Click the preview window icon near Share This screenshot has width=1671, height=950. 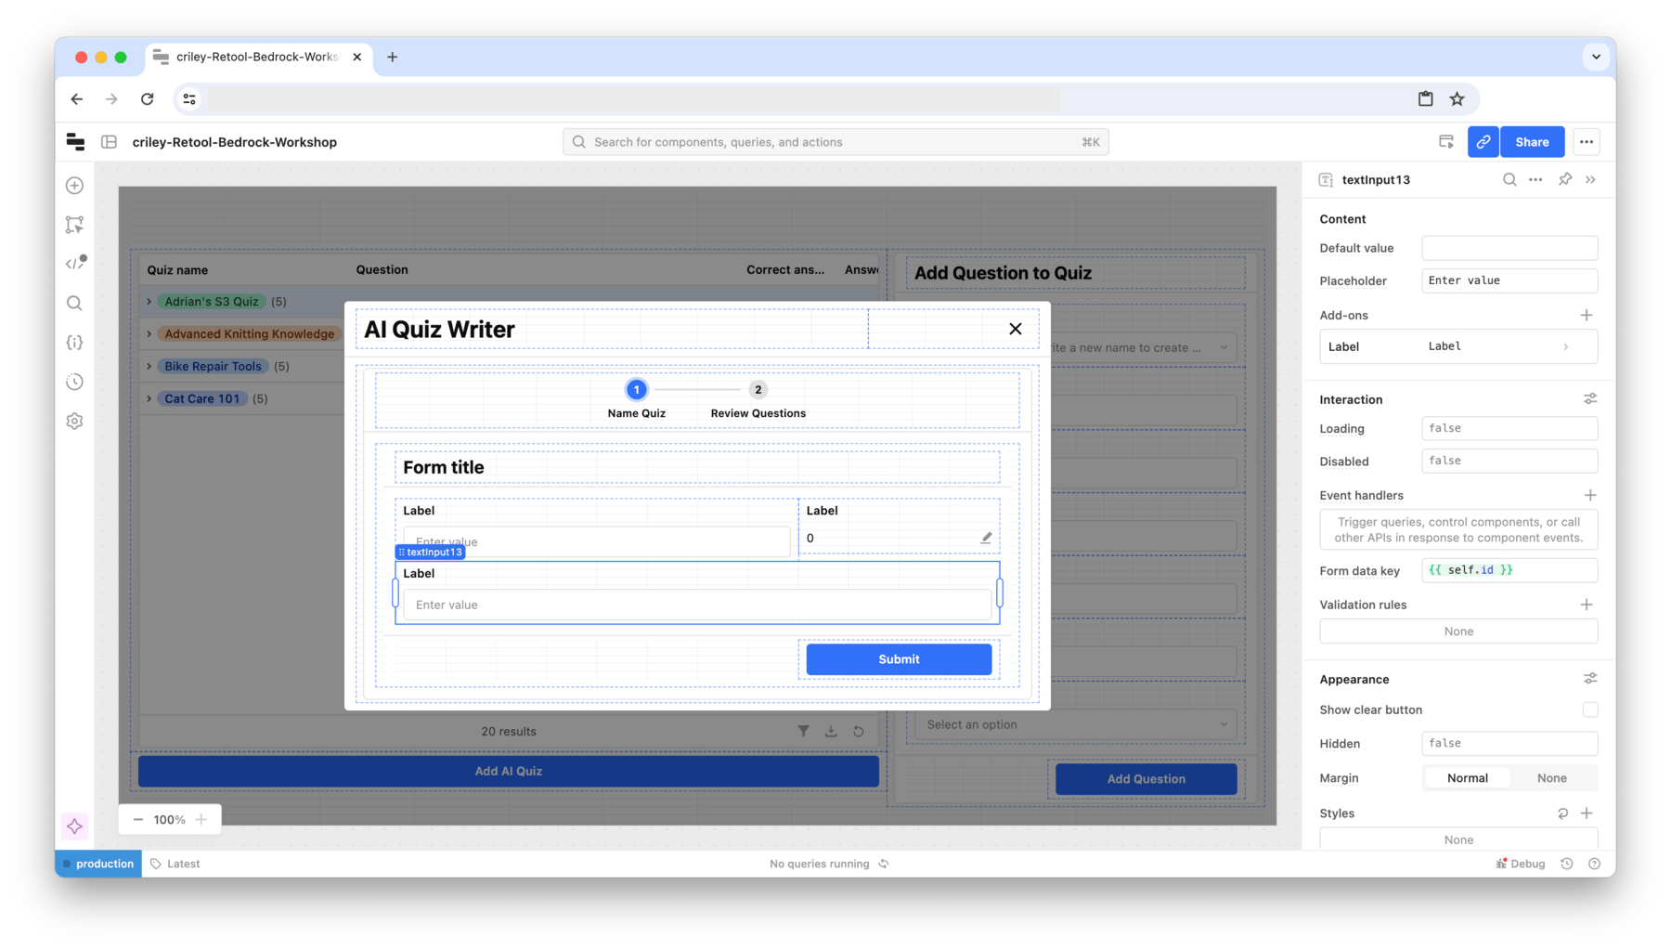(1446, 142)
